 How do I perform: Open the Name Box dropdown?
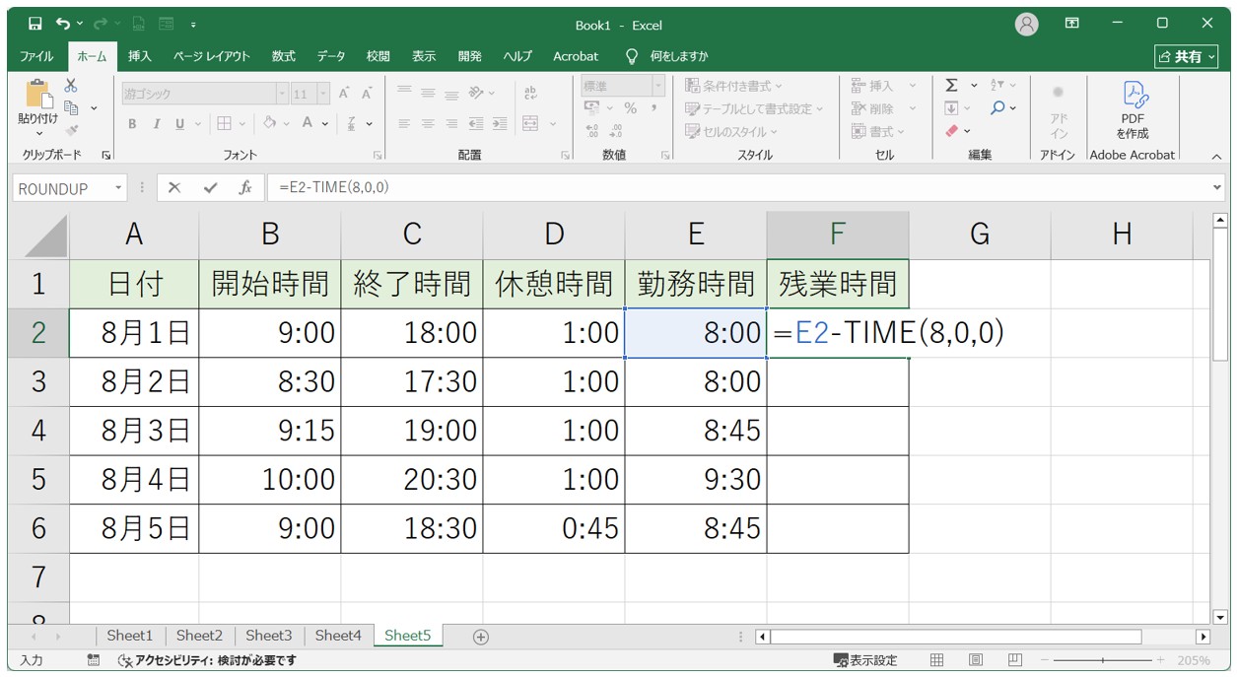[118, 187]
